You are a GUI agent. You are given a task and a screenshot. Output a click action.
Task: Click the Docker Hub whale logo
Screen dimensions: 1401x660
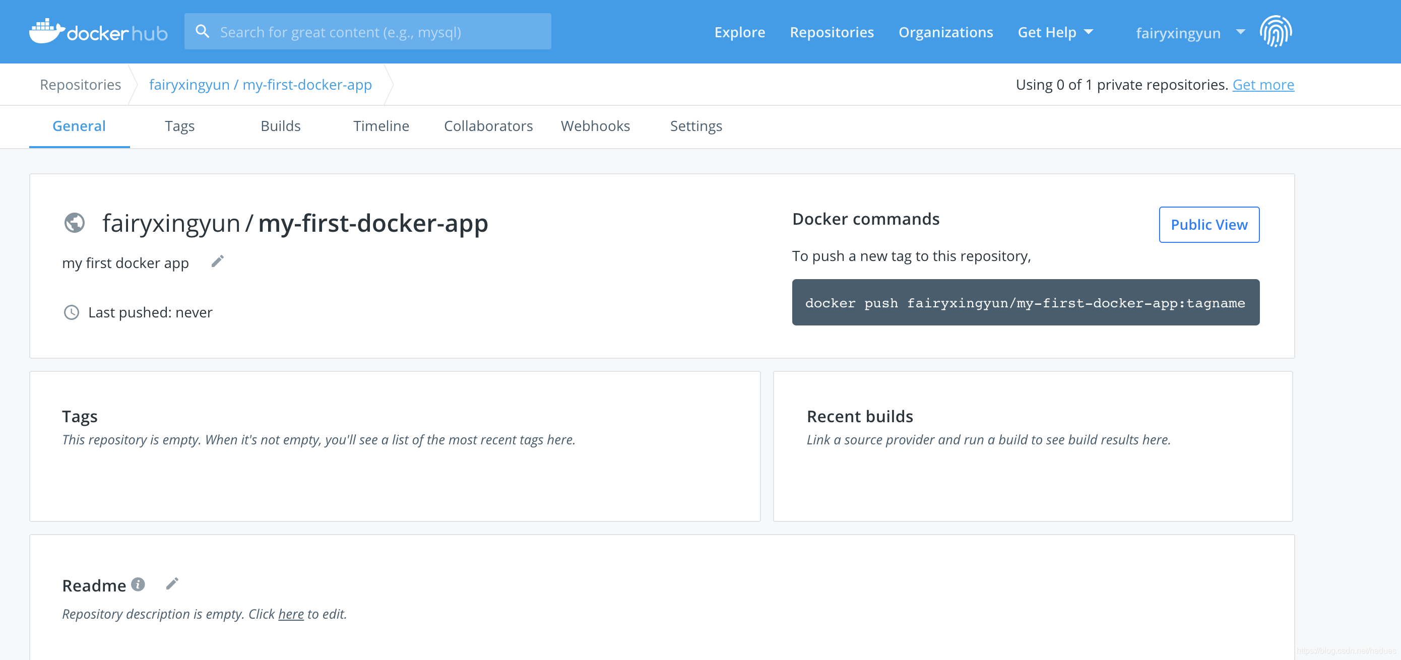(98, 32)
